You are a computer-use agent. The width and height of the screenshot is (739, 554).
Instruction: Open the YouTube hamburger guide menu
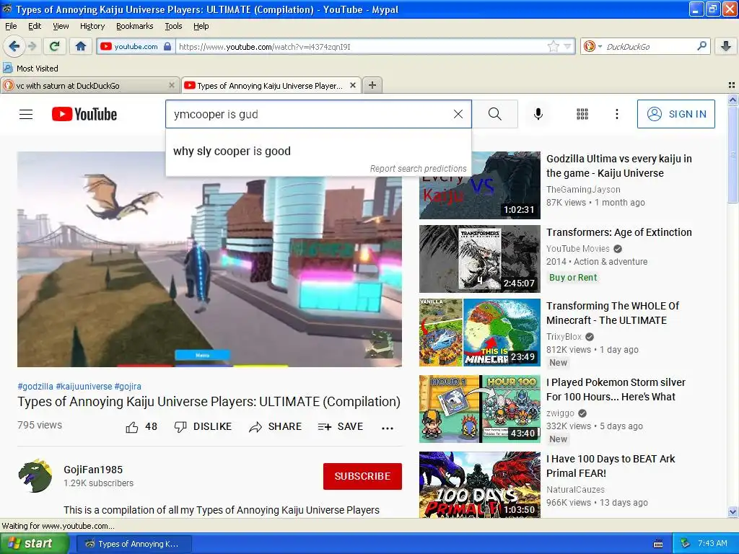click(x=26, y=114)
